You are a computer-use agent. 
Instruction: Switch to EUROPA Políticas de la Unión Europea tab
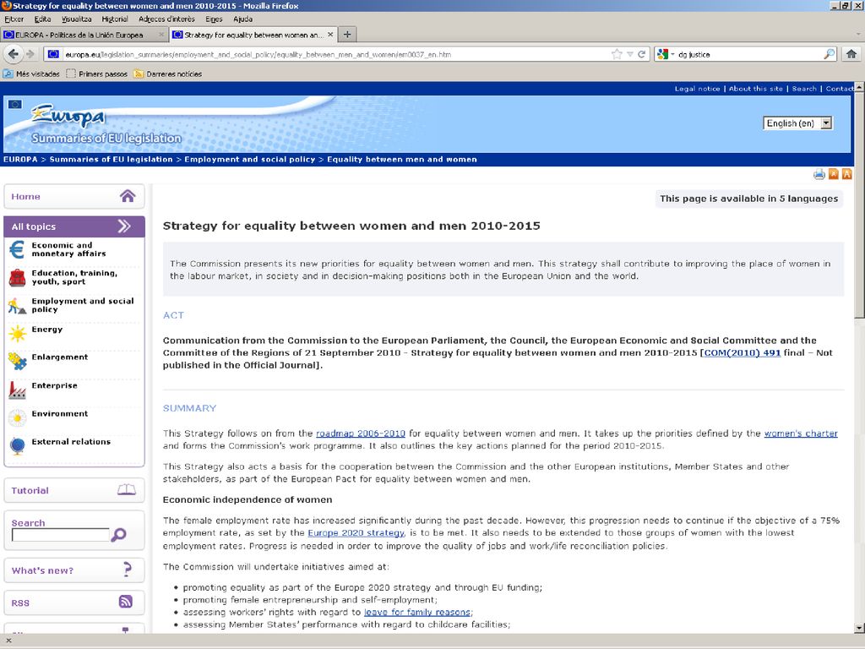click(84, 35)
